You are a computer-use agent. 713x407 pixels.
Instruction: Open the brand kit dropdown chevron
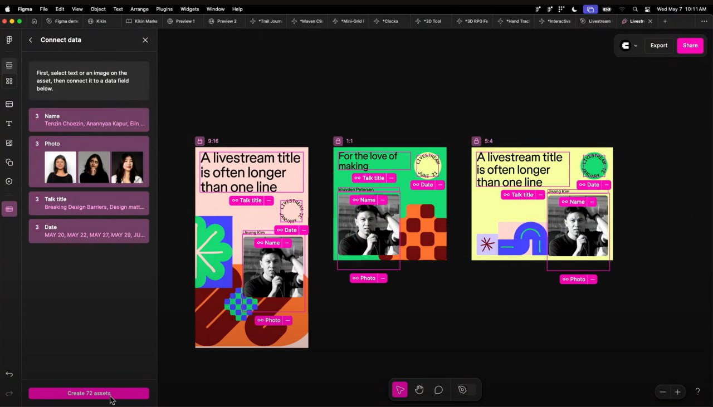pos(636,46)
